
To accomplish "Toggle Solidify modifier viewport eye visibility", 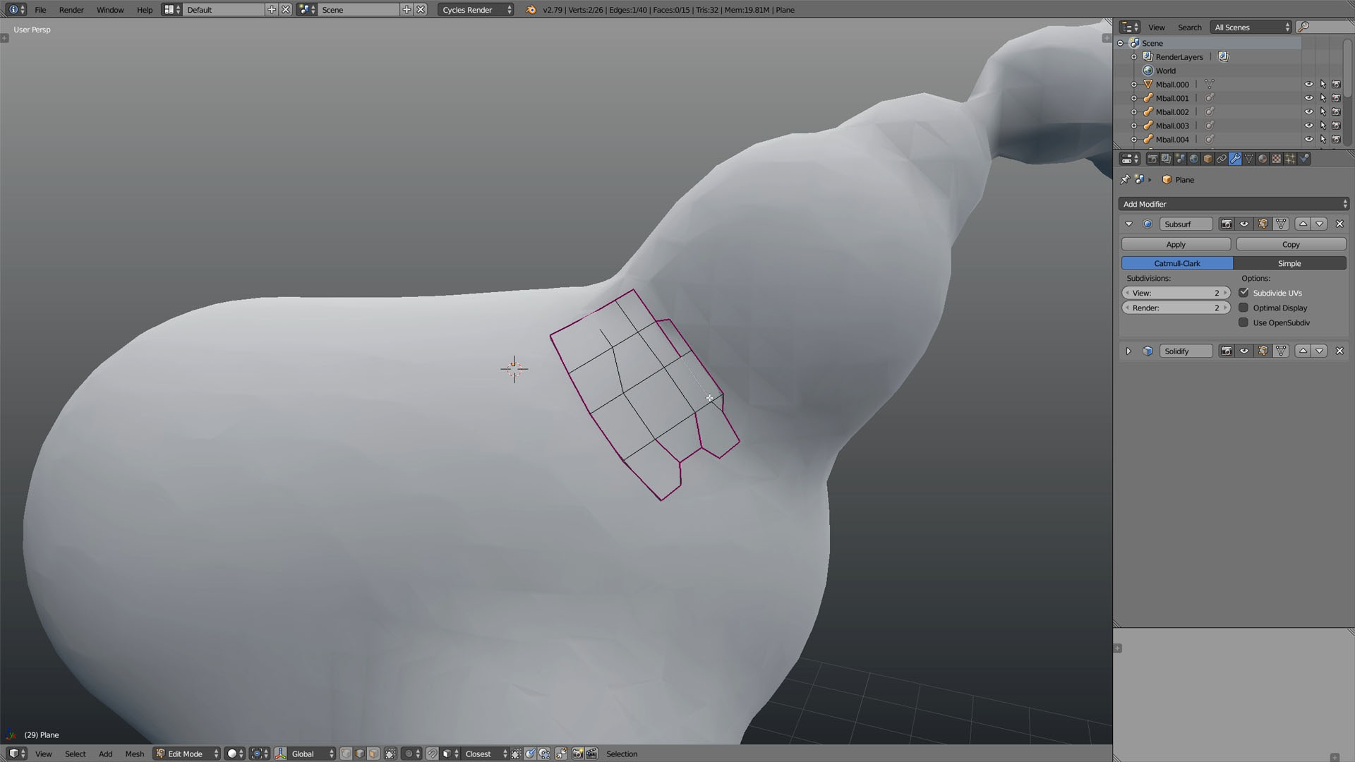I will coord(1244,351).
